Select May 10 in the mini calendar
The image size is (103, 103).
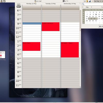[x=96, y=14]
